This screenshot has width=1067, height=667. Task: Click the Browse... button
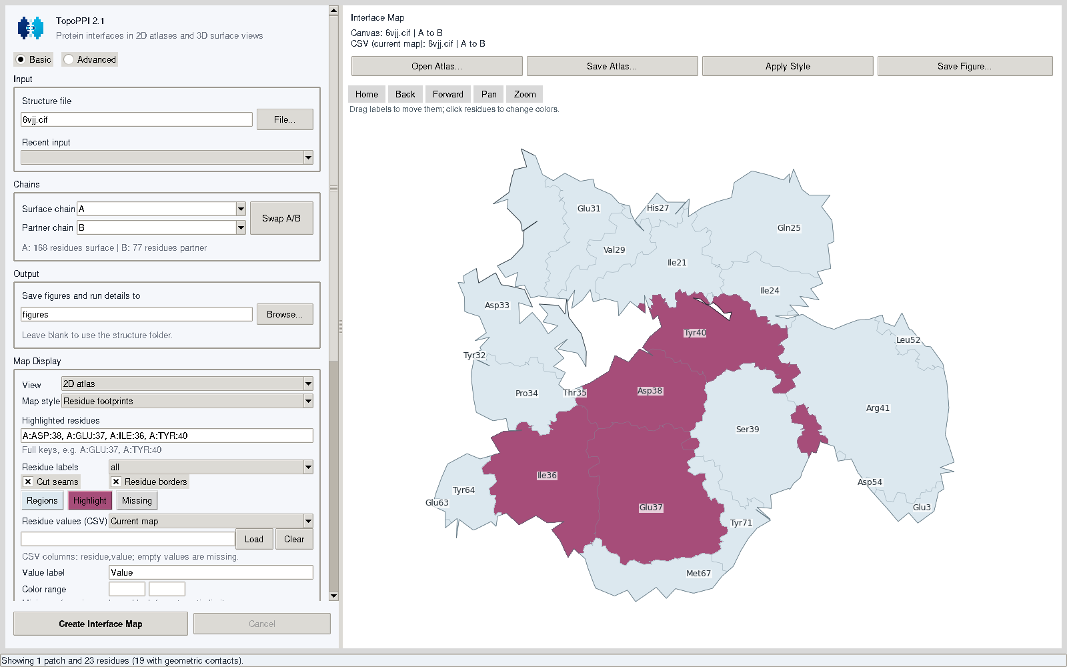285,314
